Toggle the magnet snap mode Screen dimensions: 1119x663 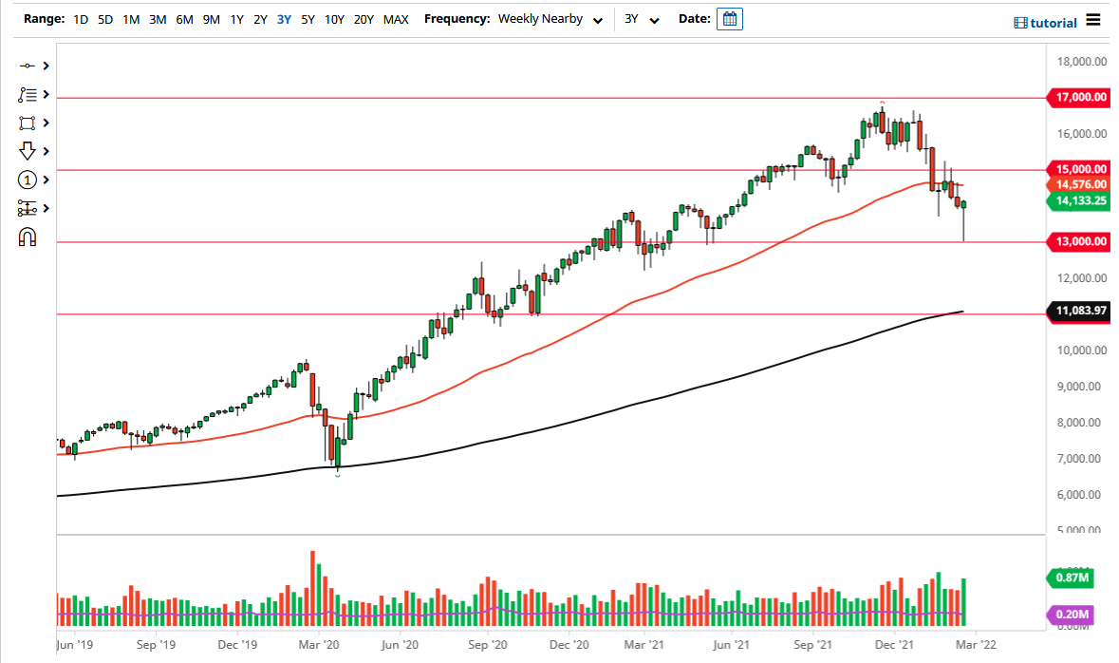click(28, 236)
